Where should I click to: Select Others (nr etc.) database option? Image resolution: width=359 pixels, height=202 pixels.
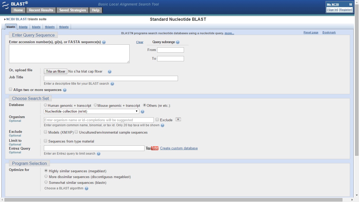point(145,105)
